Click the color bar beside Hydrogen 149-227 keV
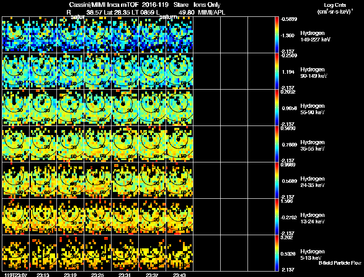364x277 pixels. (277, 35)
